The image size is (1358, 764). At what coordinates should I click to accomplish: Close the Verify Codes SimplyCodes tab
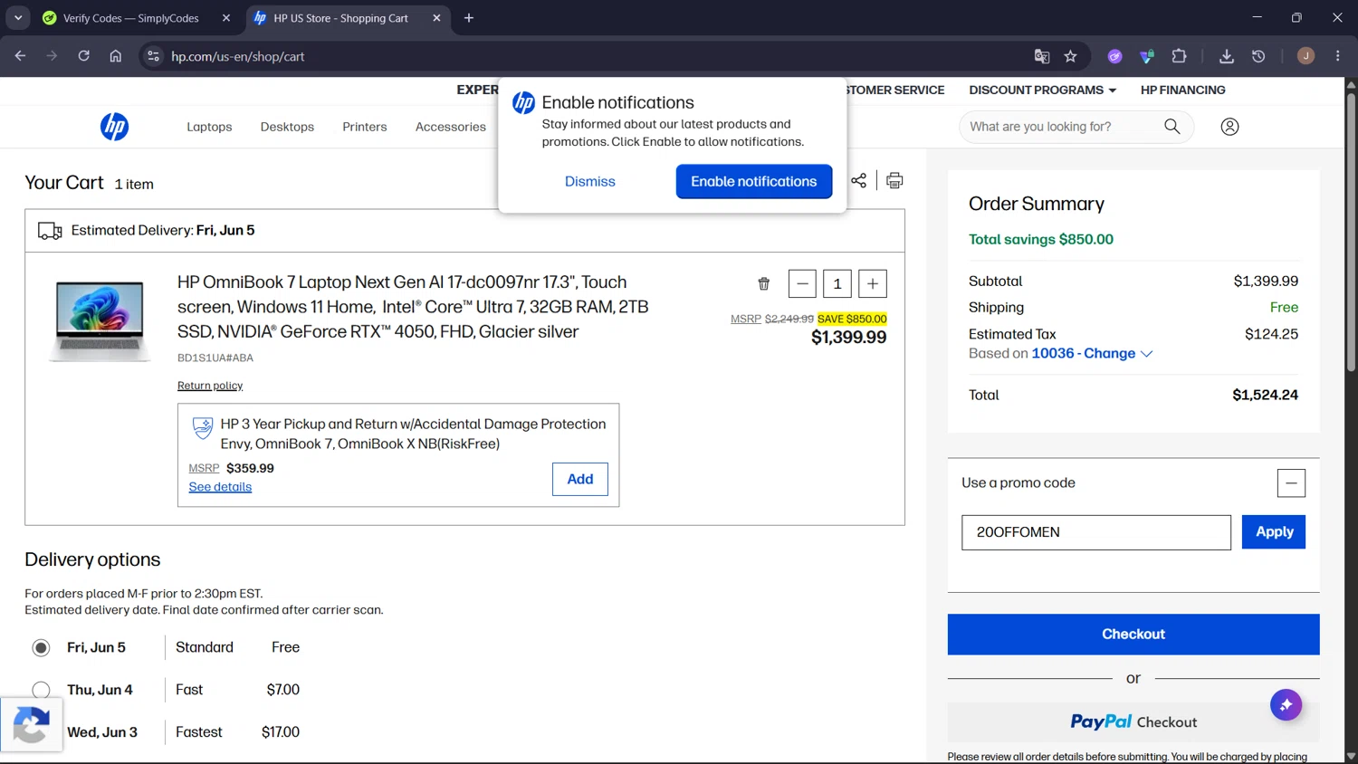226,18
